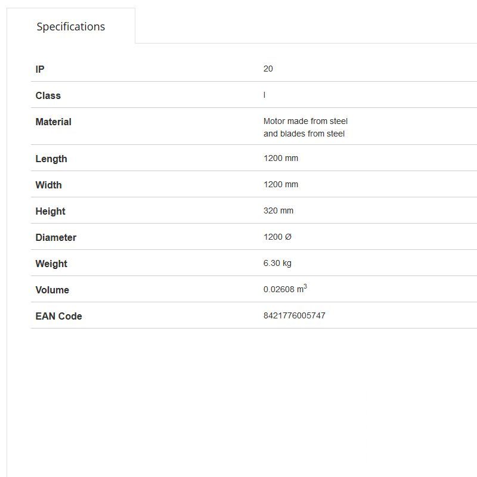Select the EAN Code number 8421776005747
477x477 pixels.
coord(295,315)
